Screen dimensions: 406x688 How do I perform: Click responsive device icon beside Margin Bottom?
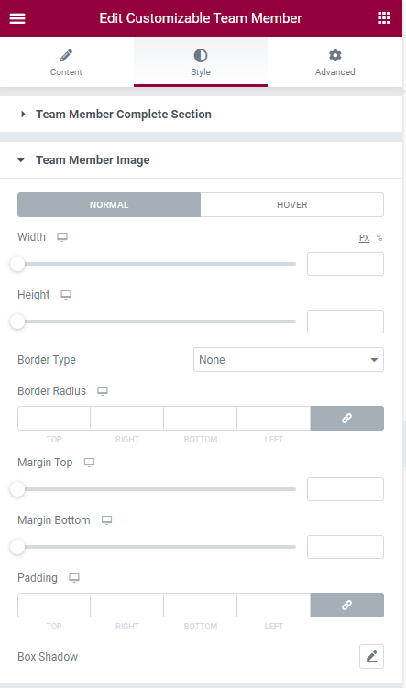point(107,520)
